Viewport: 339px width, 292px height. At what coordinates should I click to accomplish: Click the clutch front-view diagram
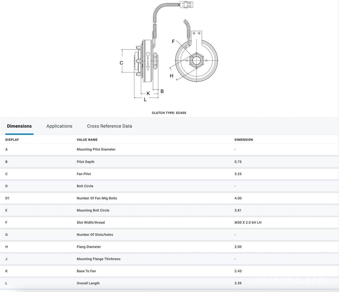196,61
